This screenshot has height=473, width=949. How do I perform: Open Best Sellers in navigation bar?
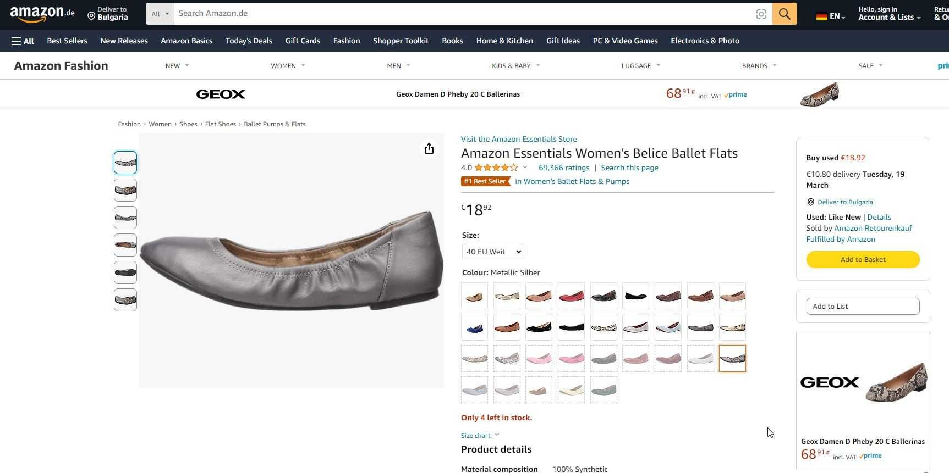click(x=67, y=41)
